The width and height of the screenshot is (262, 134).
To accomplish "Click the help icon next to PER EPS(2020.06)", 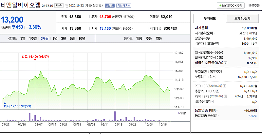I will click(x=225, y=86).
